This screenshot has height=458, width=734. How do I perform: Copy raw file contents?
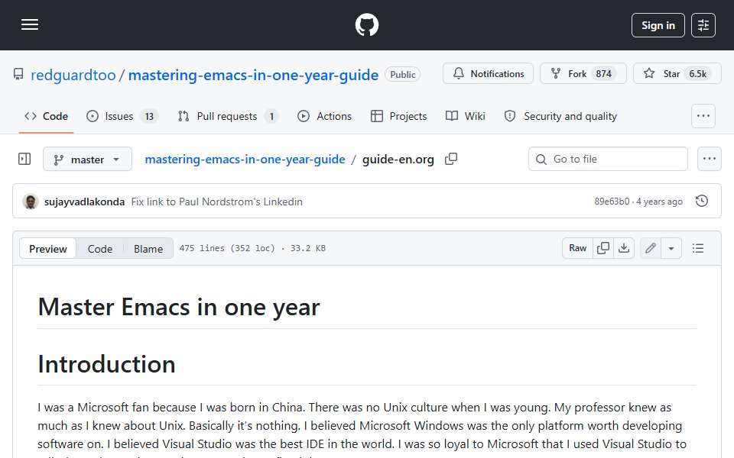click(x=603, y=248)
